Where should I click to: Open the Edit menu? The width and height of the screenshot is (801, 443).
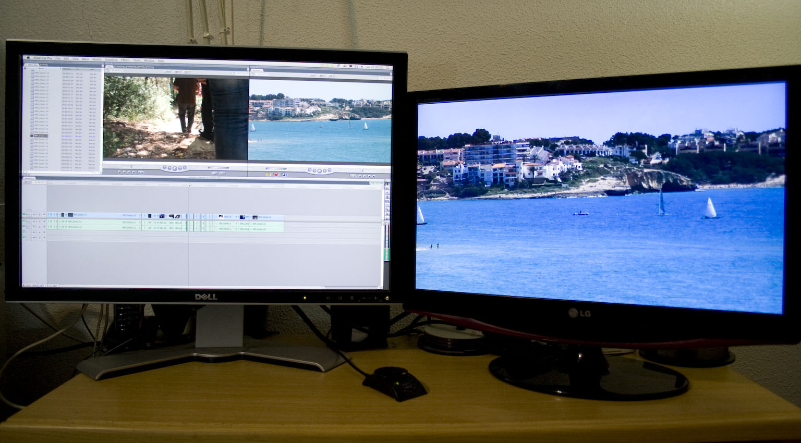click(x=66, y=59)
